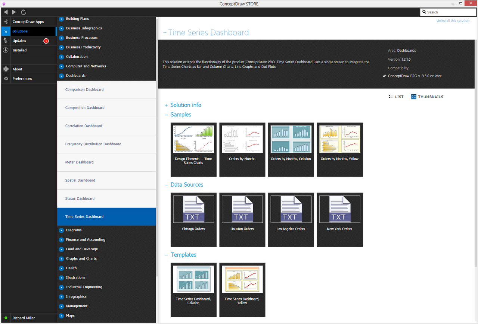Click the Richard Miller user name
The height and width of the screenshot is (324, 478).
[x=24, y=318]
